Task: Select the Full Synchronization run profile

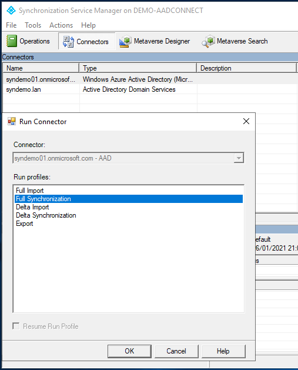Action: pos(129,199)
